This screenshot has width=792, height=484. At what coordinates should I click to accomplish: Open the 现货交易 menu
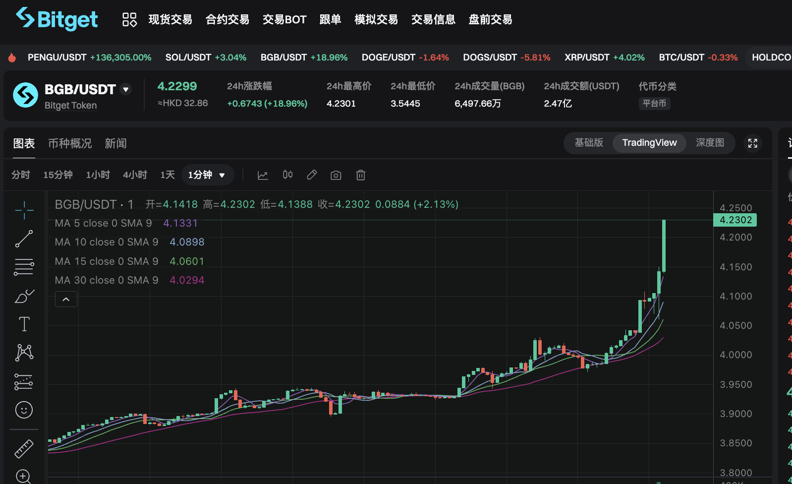click(x=170, y=19)
